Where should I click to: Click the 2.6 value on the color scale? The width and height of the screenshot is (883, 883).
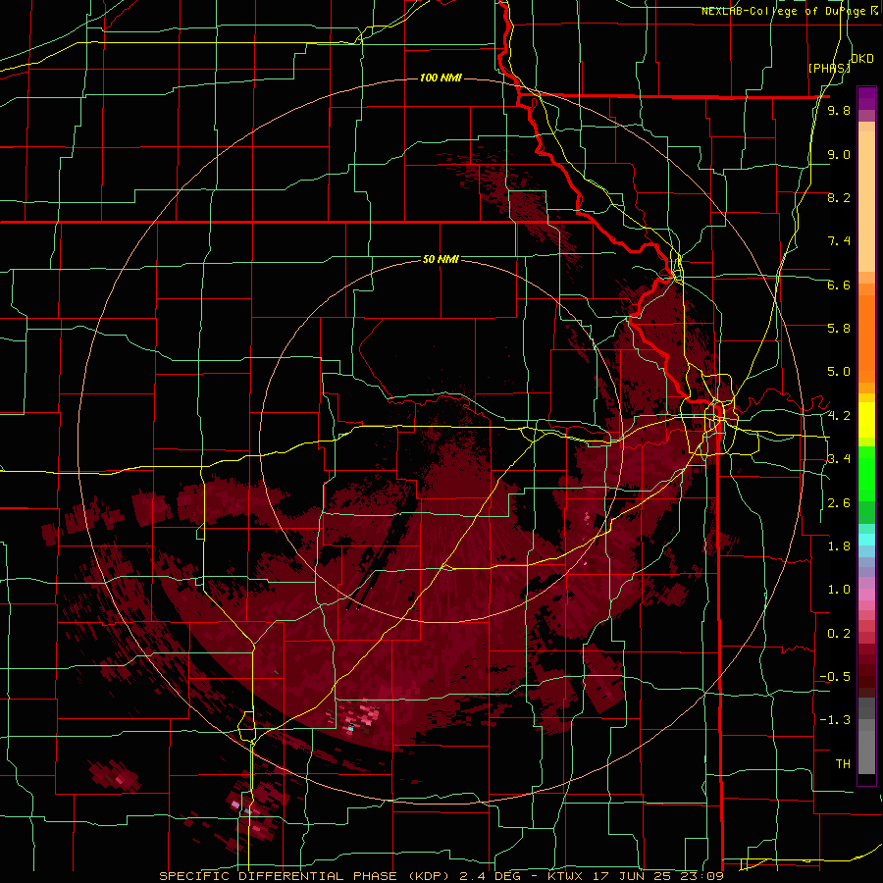point(839,503)
